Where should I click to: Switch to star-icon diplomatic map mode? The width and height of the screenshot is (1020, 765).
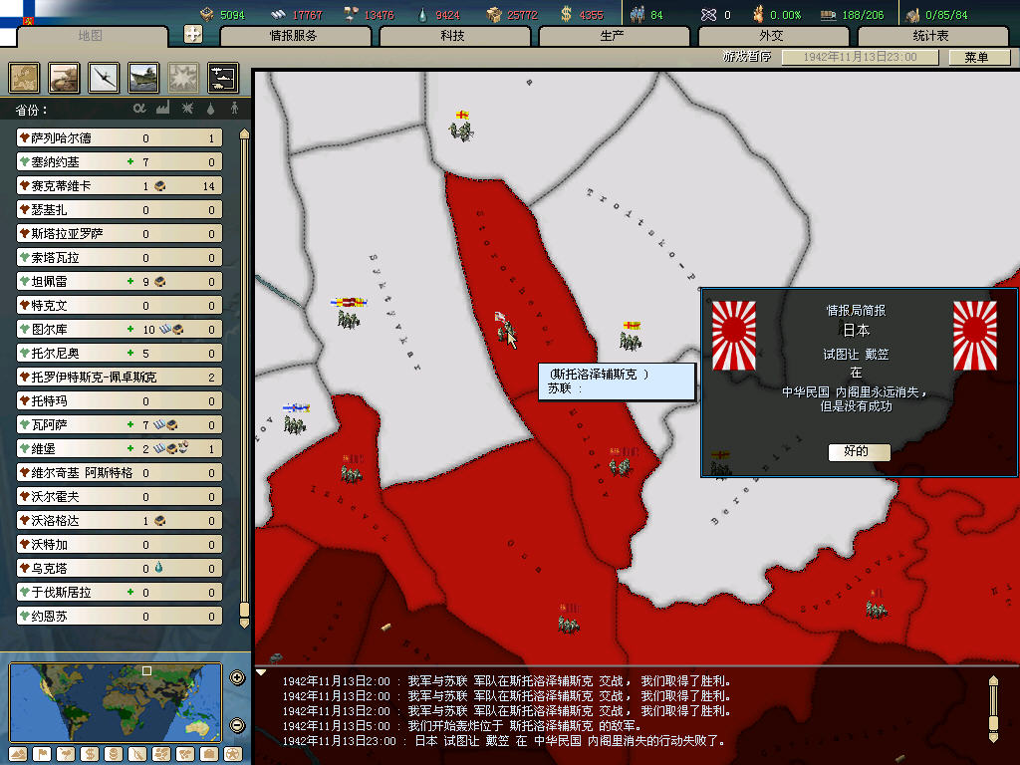233,755
